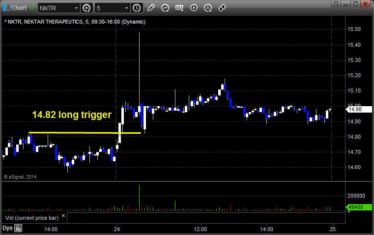This screenshot has width=374, height=235.
Task: Click the 'Chart' title label
Action: (19, 8)
